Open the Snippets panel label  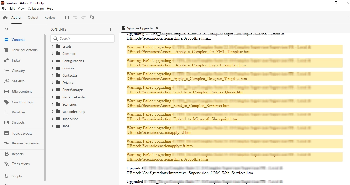18,122
